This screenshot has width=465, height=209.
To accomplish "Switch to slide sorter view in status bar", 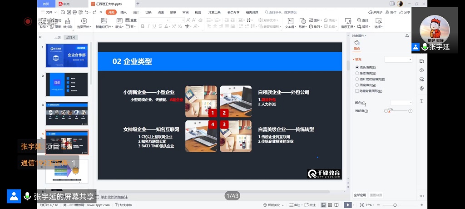I will (330, 205).
